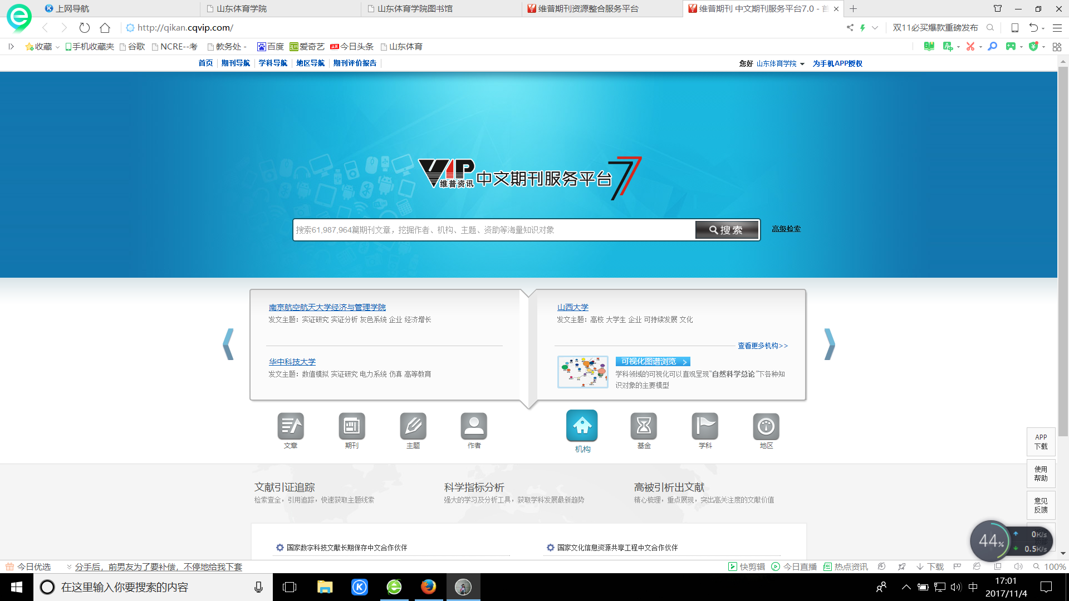Expand the address bar dropdown chevron

875,27
